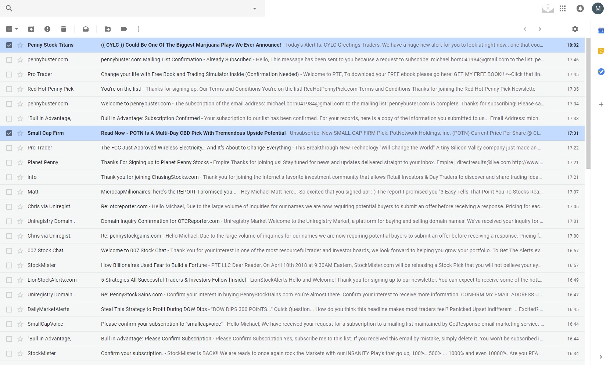Image resolution: width=610 pixels, height=365 pixels.
Task: Open Google Keep side panel
Action: pyautogui.click(x=601, y=51)
